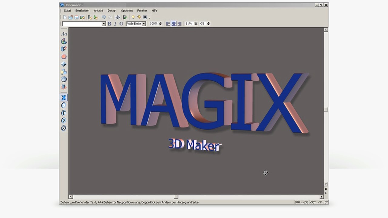Open the text options (Aa) tool

[x=64, y=34]
